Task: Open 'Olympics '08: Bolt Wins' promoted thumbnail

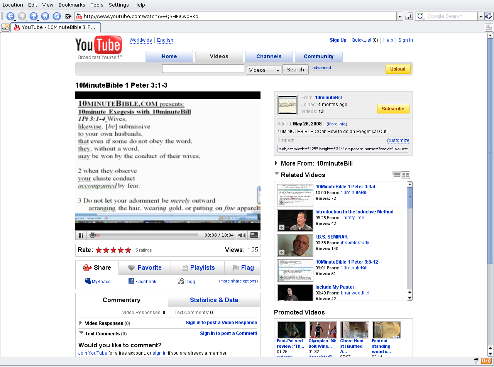Action: pyautogui.click(x=323, y=330)
